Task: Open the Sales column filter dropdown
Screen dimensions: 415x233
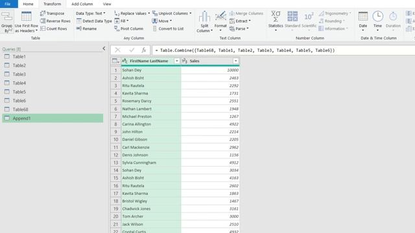Action: point(235,61)
